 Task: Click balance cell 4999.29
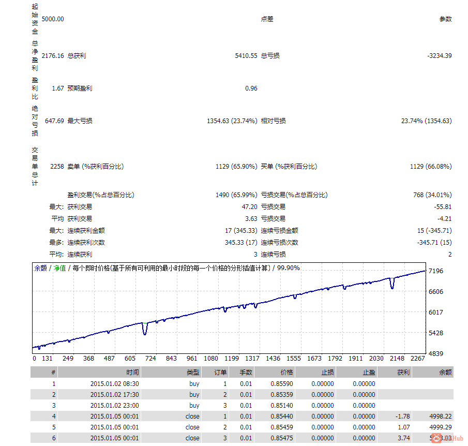pyautogui.click(x=441, y=427)
